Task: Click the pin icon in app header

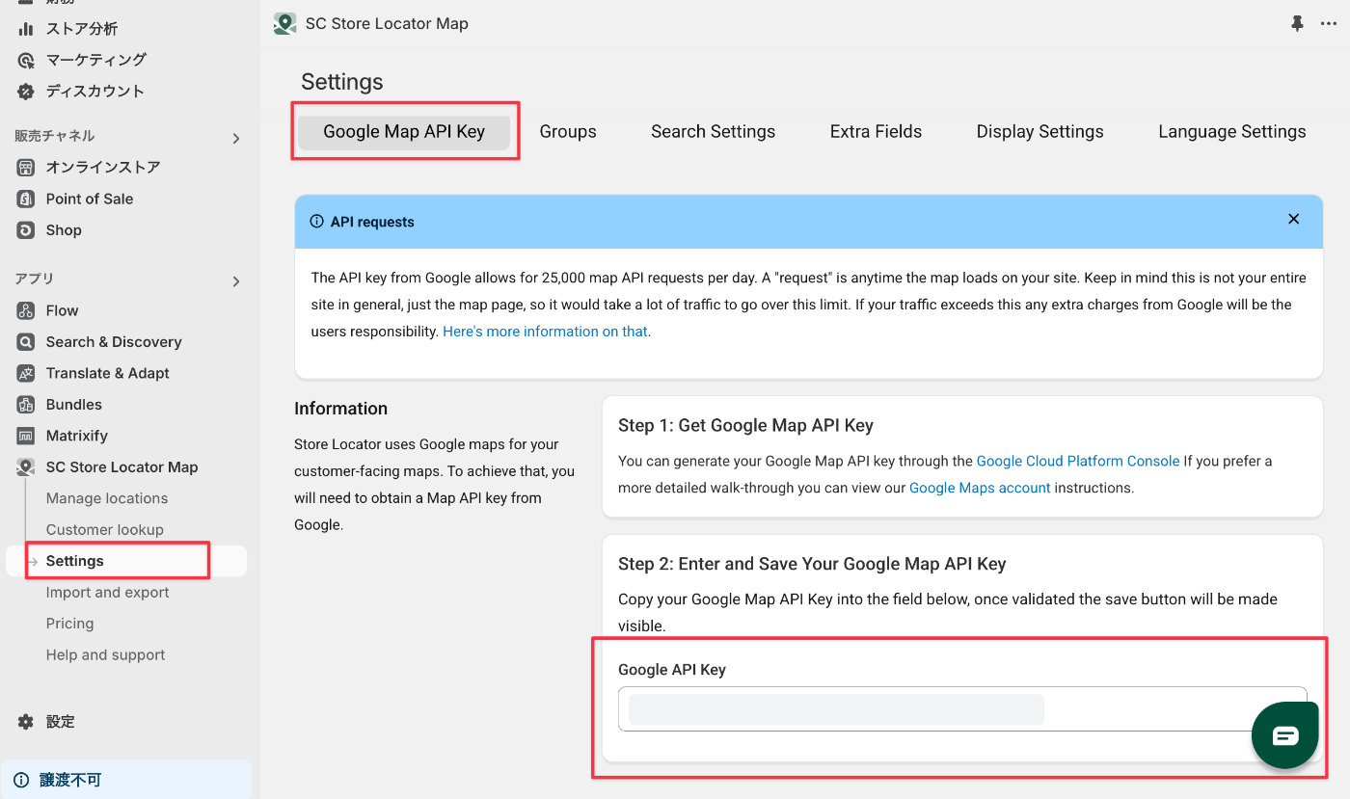Action: tap(1298, 24)
